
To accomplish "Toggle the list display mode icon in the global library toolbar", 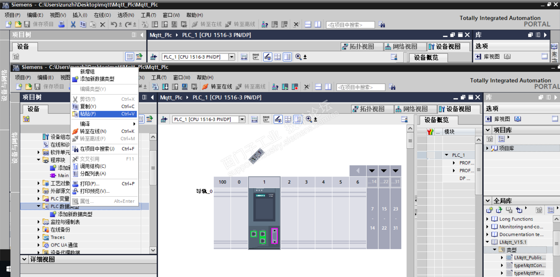I will (x=551, y=210).
